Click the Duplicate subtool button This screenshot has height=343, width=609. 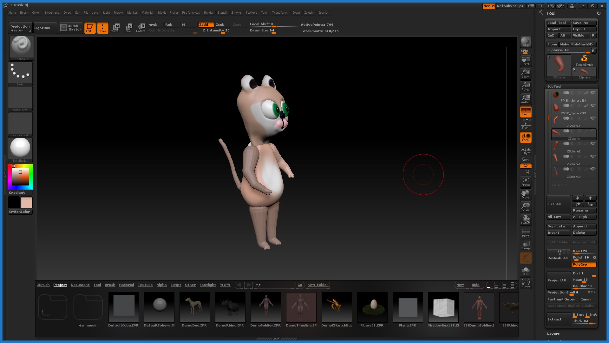(558, 226)
